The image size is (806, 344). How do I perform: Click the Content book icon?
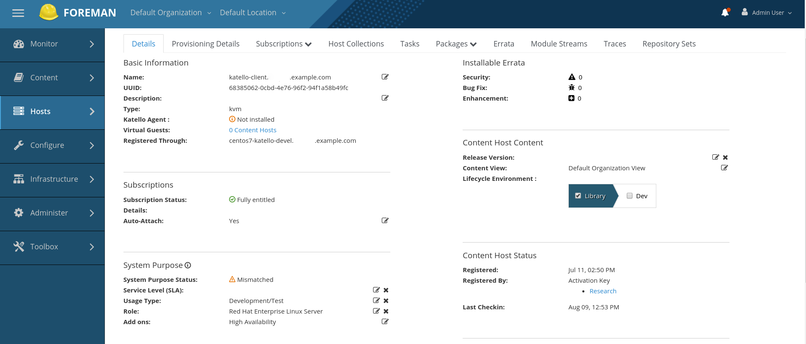point(19,78)
